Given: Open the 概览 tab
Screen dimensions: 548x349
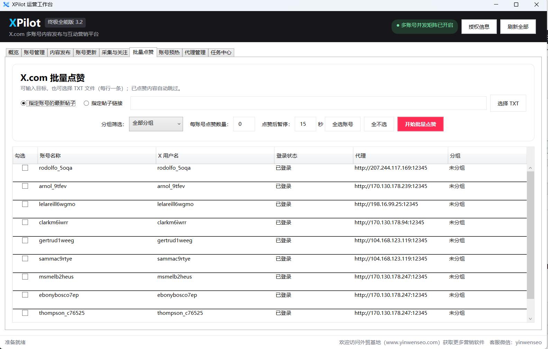Looking at the screenshot, I should 13,52.
